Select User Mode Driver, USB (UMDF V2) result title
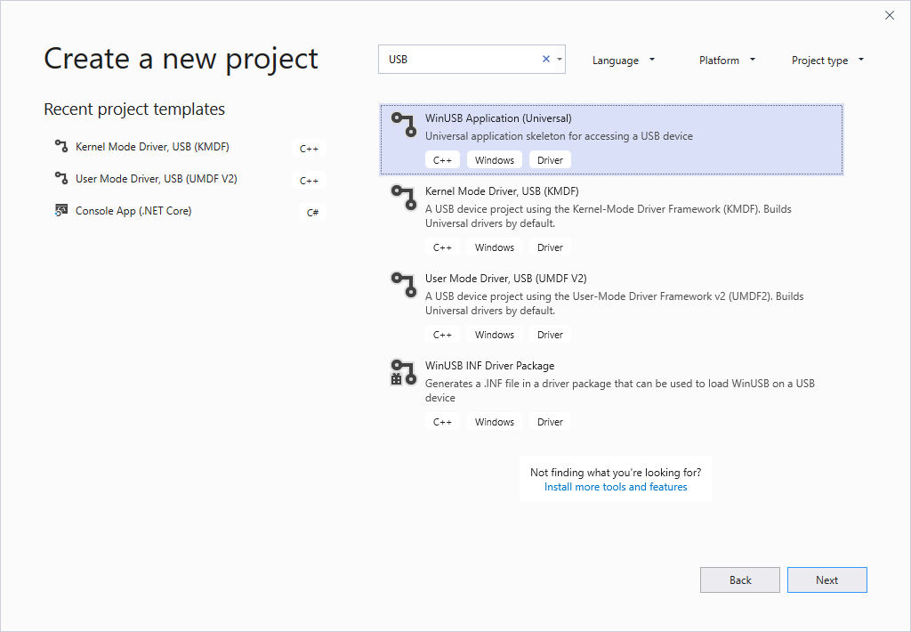 (505, 278)
